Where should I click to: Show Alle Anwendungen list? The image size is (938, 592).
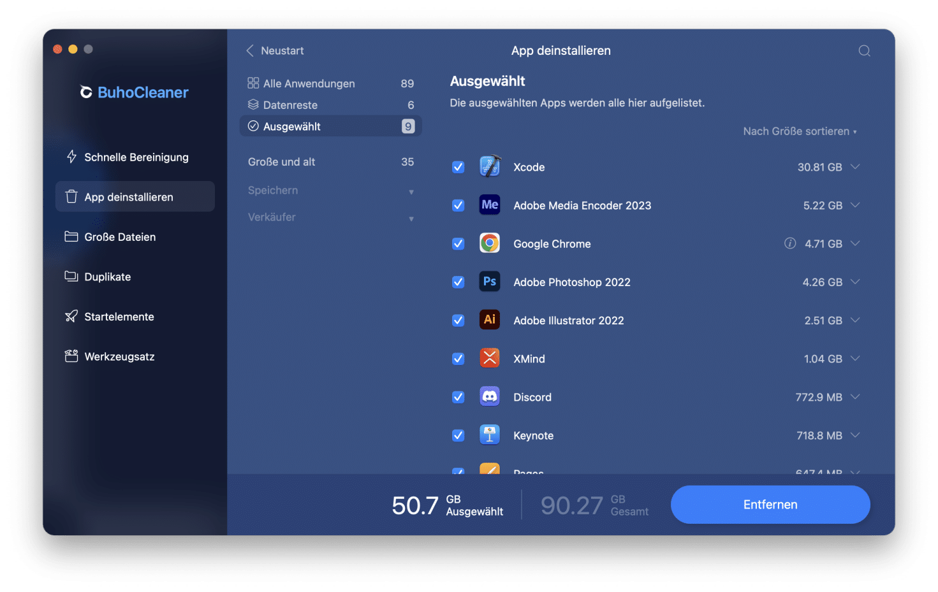[331, 83]
